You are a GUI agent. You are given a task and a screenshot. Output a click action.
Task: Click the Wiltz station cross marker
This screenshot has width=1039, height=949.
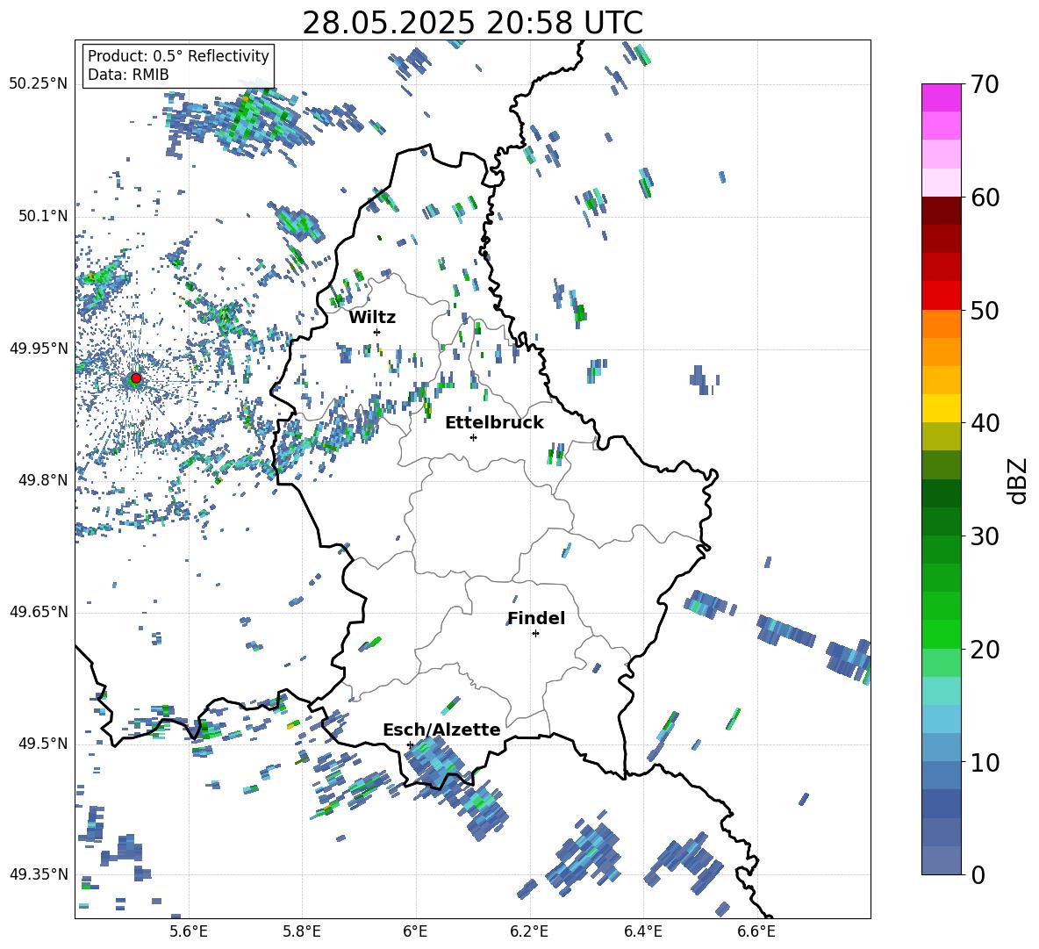tap(377, 332)
